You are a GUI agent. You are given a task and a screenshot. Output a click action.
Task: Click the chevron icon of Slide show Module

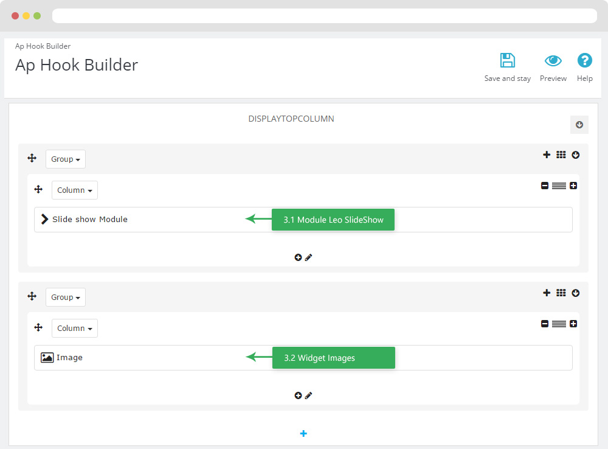44,219
